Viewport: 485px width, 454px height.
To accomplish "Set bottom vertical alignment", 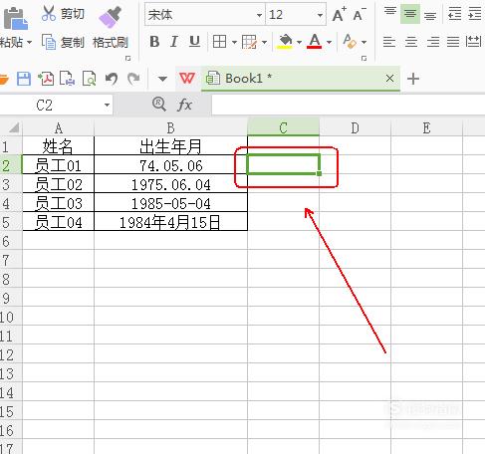I will 430,15.
